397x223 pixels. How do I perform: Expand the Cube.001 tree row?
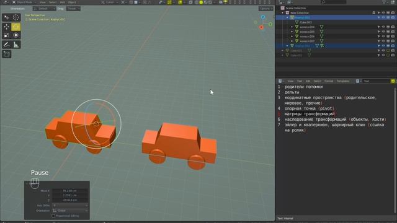click(x=283, y=51)
